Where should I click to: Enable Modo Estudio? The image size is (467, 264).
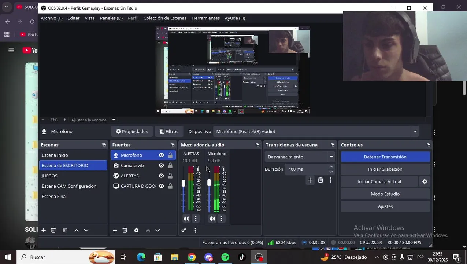click(385, 194)
